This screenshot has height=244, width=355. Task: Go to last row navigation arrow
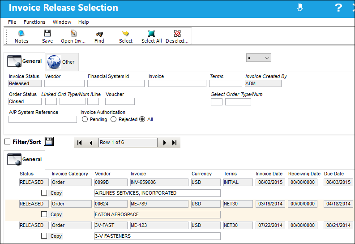(174, 143)
